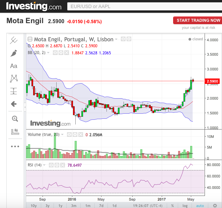Toggle main series visibility eye icon

123,39
